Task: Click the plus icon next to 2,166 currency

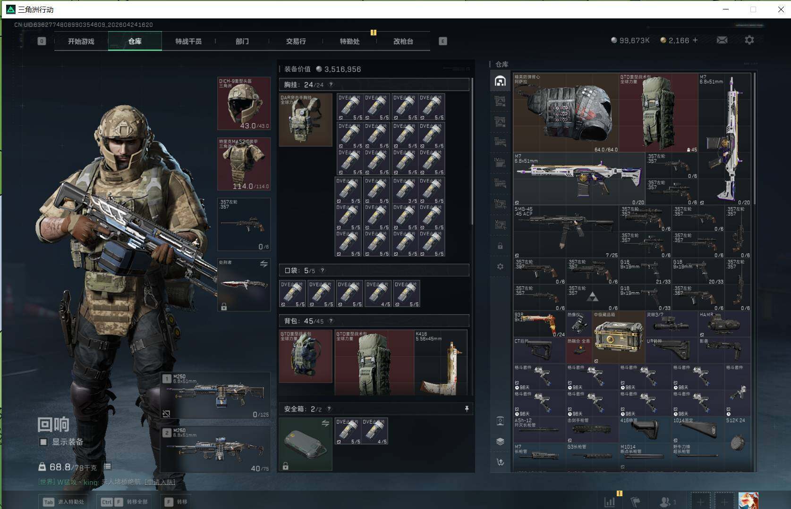Action: click(695, 41)
